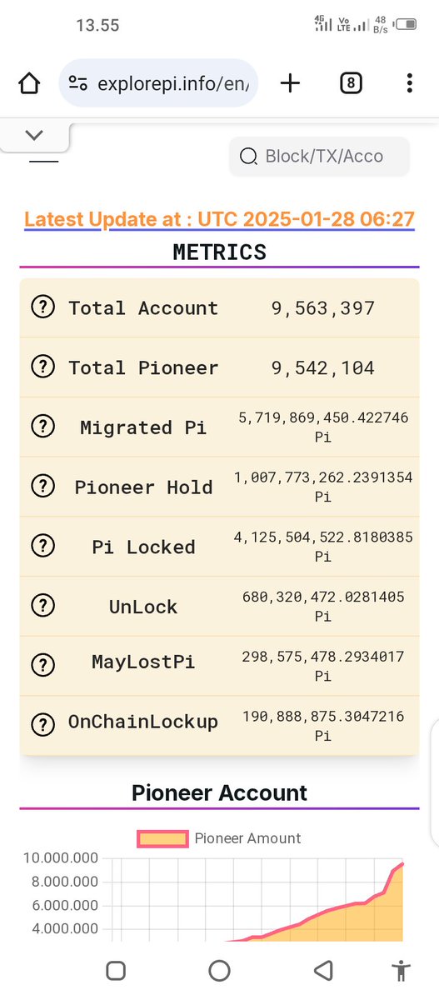Toggle the Pioneer Amount chart legend
This screenshot has width=439, height=1000.
pyautogui.click(x=219, y=838)
